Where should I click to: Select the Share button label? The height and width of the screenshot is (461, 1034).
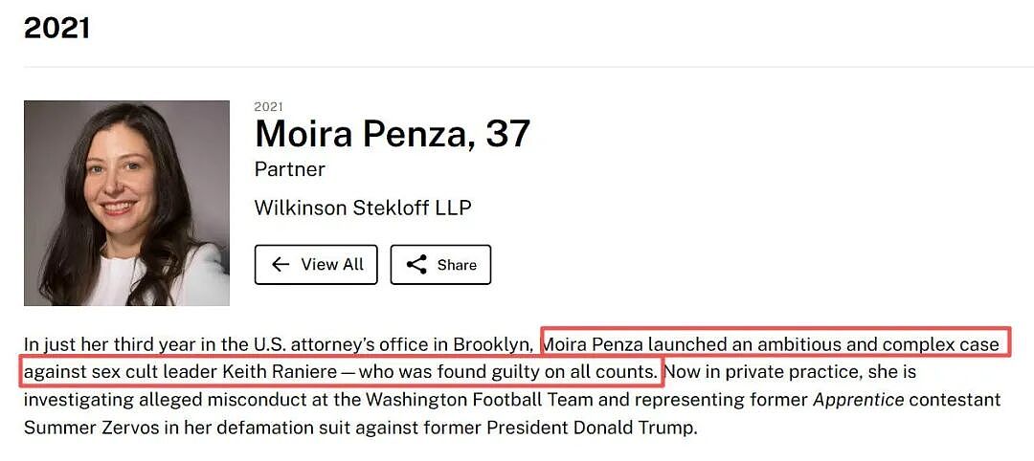click(x=457, y=265)
